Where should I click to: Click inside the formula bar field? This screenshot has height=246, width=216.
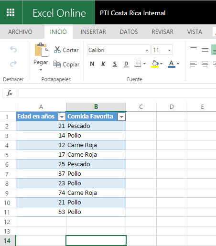point(118,93)
